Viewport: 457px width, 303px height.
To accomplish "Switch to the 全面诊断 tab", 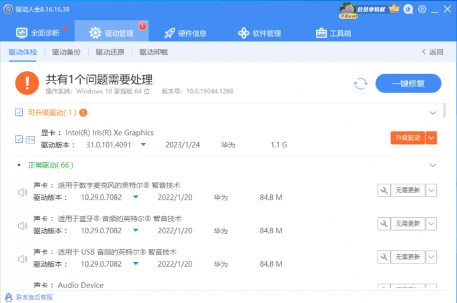I will pyautogui.click(x=38, y=33).
